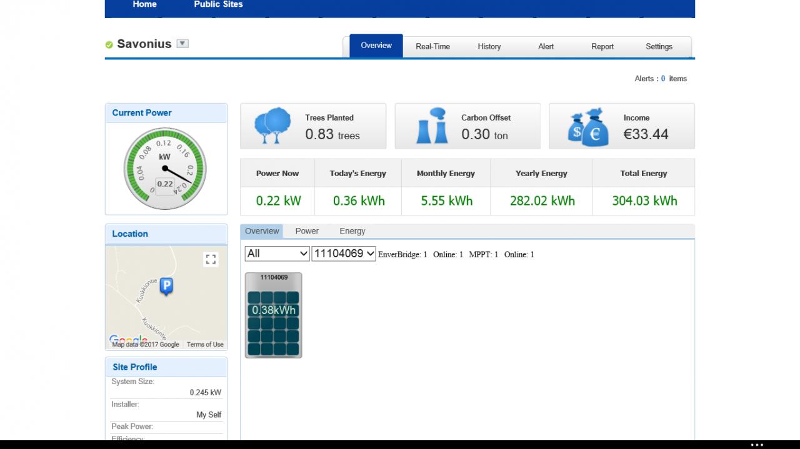Switch to the Alert tab

(546, 46)
